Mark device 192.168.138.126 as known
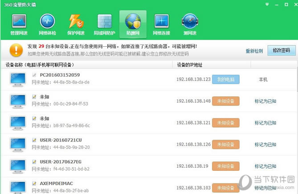Screen dimensions: 298x194 pyautogui.click(x=265, y=145)
